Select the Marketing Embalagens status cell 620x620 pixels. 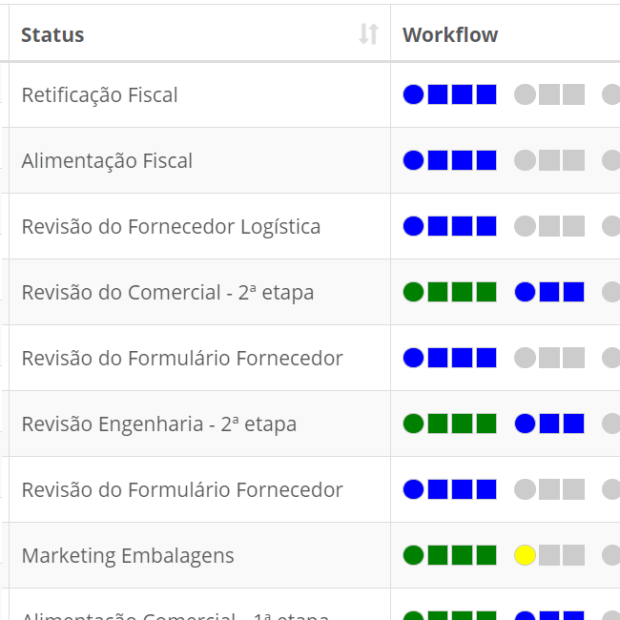pos(128,556)
